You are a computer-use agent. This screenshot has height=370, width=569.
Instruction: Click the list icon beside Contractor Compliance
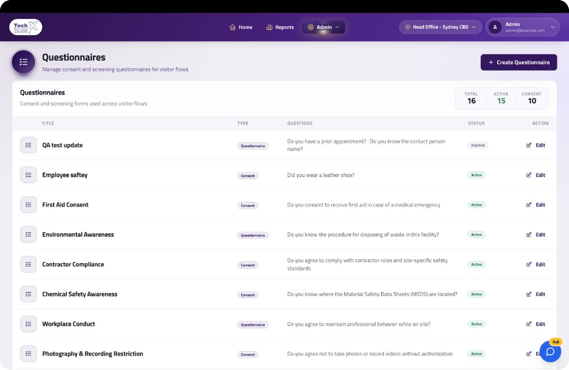(28, 265)
